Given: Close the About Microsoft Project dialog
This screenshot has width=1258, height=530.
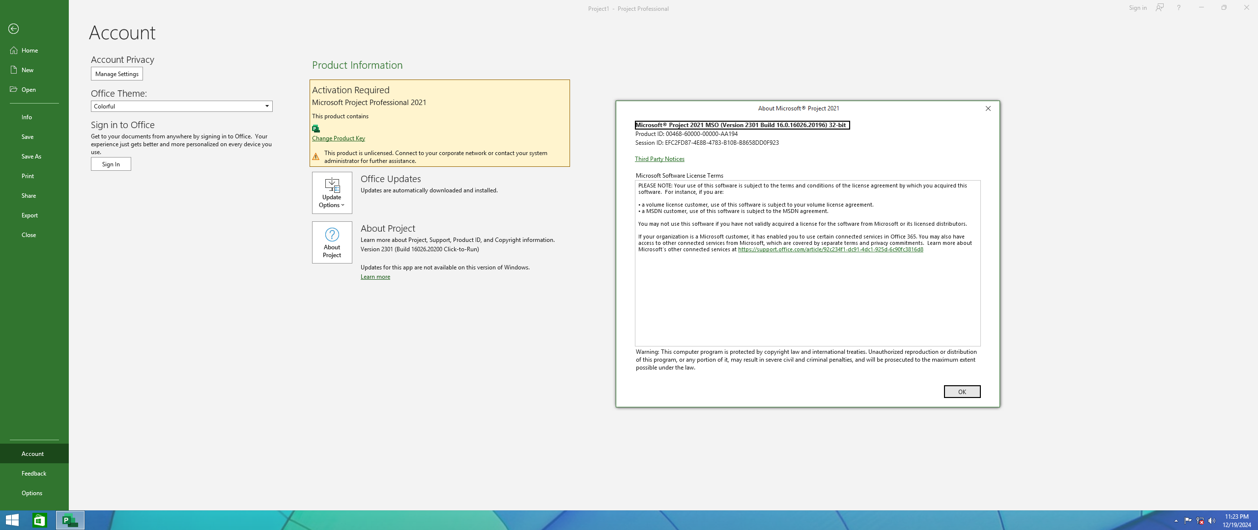Looking at the screenshot, I should (988, 108).
